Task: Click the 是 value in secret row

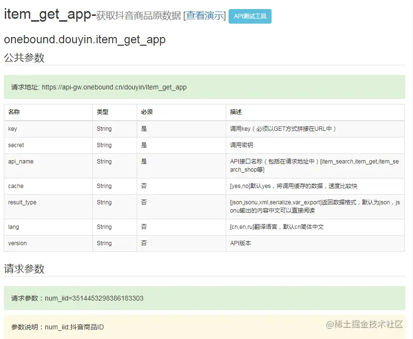Action: (144, 145)
